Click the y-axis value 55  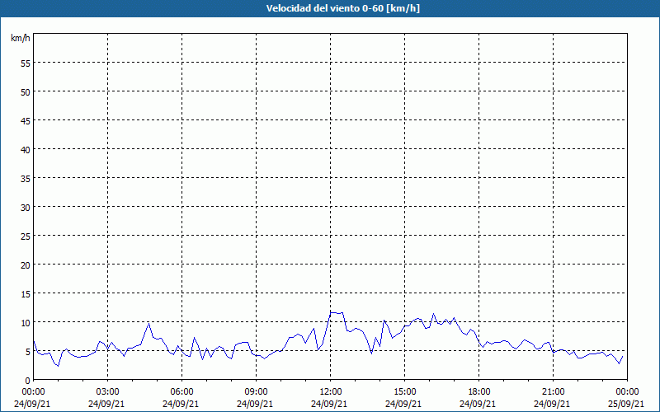(x=26, y=63)
